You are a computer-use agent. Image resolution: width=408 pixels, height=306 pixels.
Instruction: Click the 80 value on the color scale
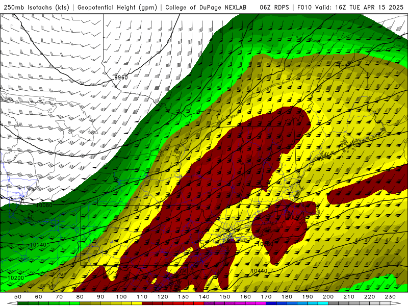(80, 297)
